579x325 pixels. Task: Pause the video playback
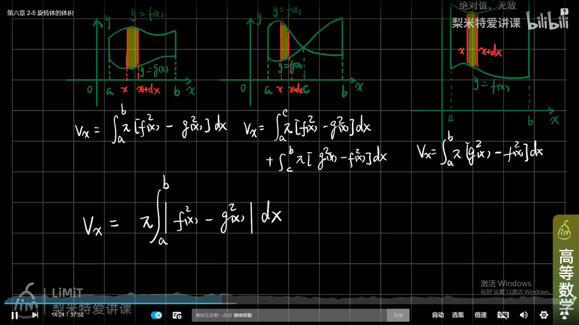click(x=14, y=315)
